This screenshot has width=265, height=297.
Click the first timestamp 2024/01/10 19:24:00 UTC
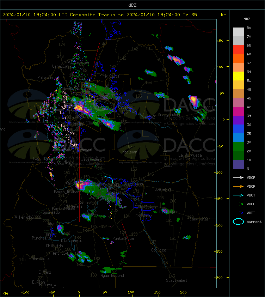(x=35, y=15)
